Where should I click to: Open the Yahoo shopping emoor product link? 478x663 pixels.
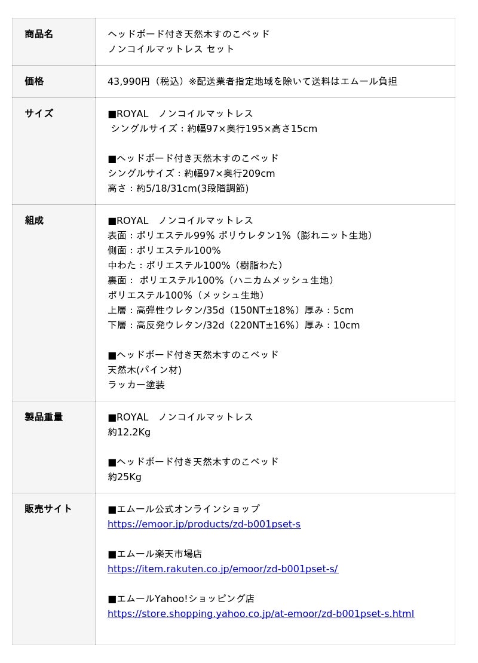(x=261, y=613)
